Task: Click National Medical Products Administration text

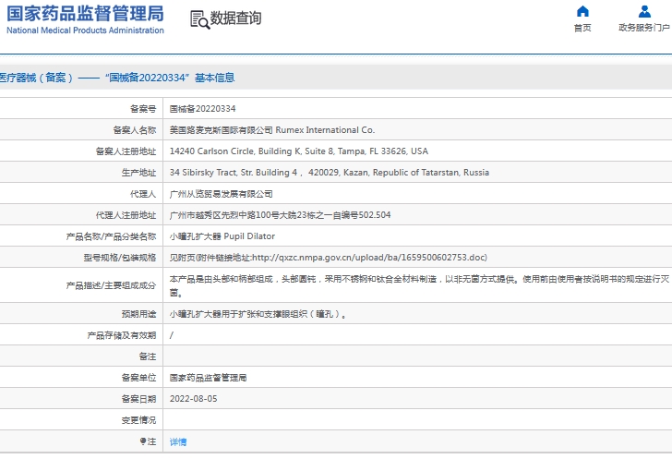Action: (x=85, y=30)
